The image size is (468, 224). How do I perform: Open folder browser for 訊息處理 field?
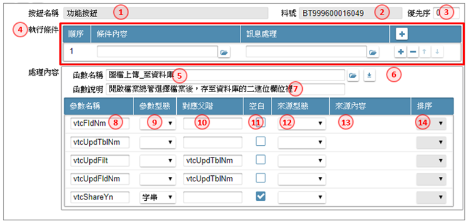click(x=373, y=52)
